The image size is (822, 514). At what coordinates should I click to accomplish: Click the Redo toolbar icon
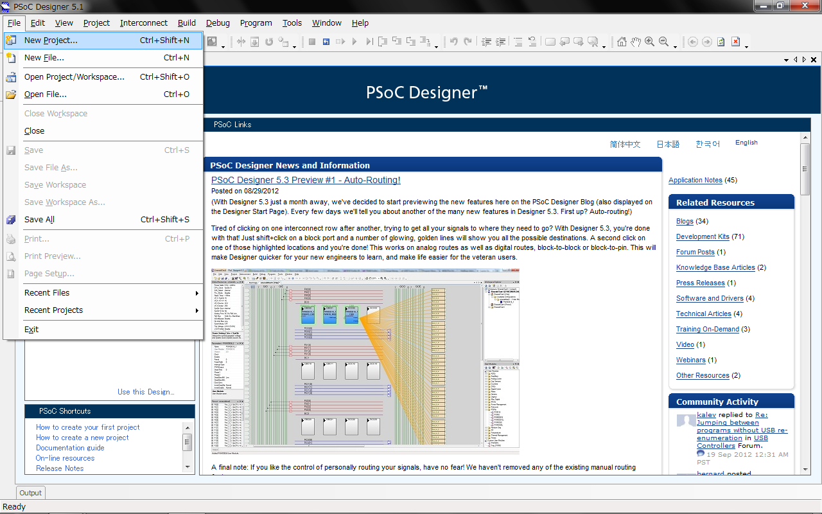click(x=468, y=42)
